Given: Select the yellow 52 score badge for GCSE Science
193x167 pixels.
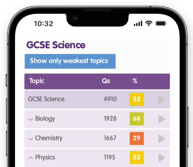Looking at the screenshot, I should point(137,99).
